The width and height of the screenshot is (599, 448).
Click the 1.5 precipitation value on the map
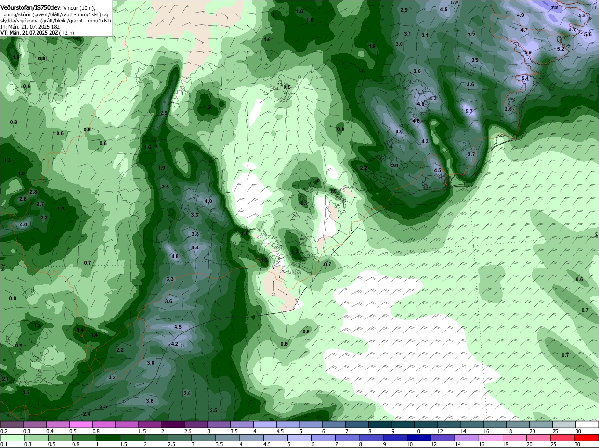click(22, 173)
